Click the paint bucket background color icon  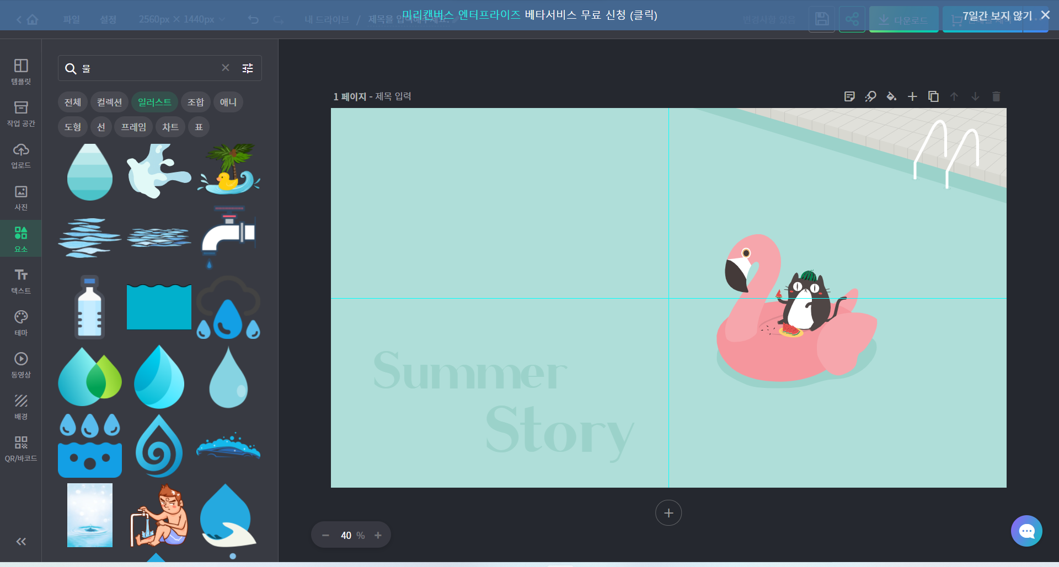891,96
